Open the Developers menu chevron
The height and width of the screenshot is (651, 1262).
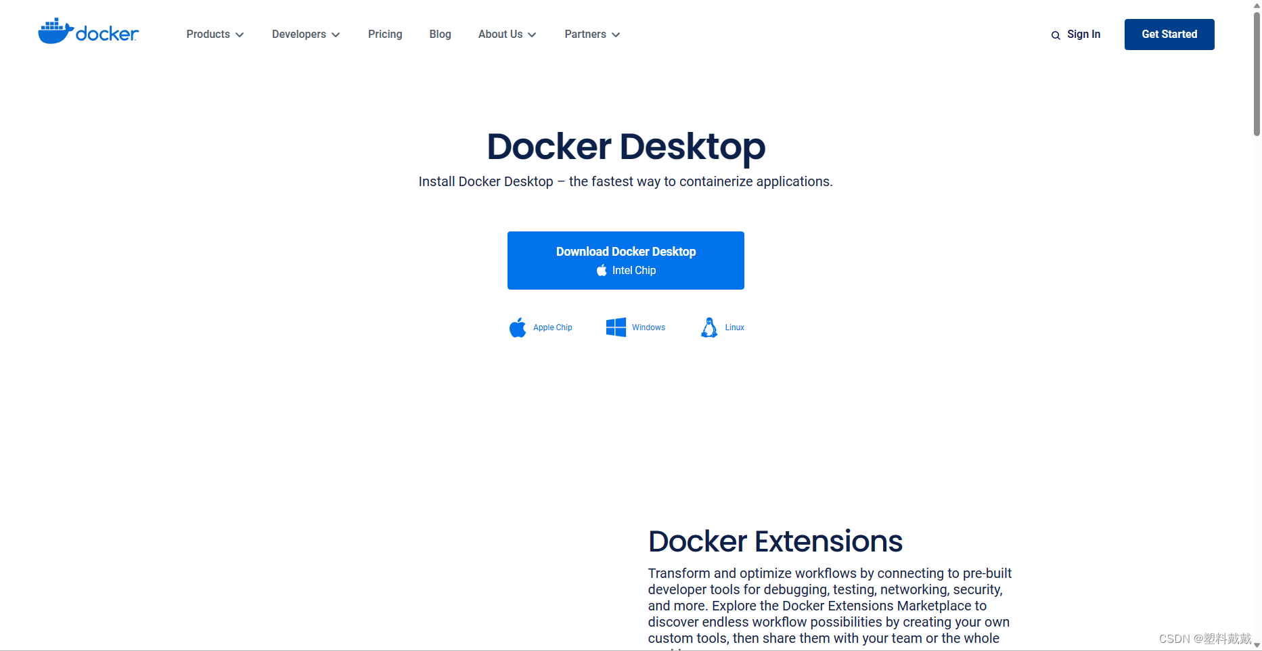[x=336, y=35]
